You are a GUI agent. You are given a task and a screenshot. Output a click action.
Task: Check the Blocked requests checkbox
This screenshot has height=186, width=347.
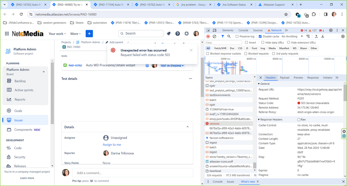pyautogui.click(x=246, y=53)
